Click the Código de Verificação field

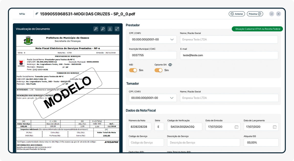click(185, 127)
